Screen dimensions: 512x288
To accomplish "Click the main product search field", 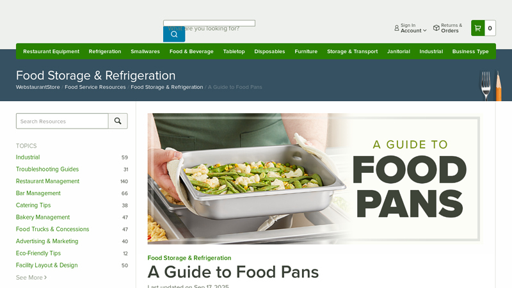I will 209,23.
